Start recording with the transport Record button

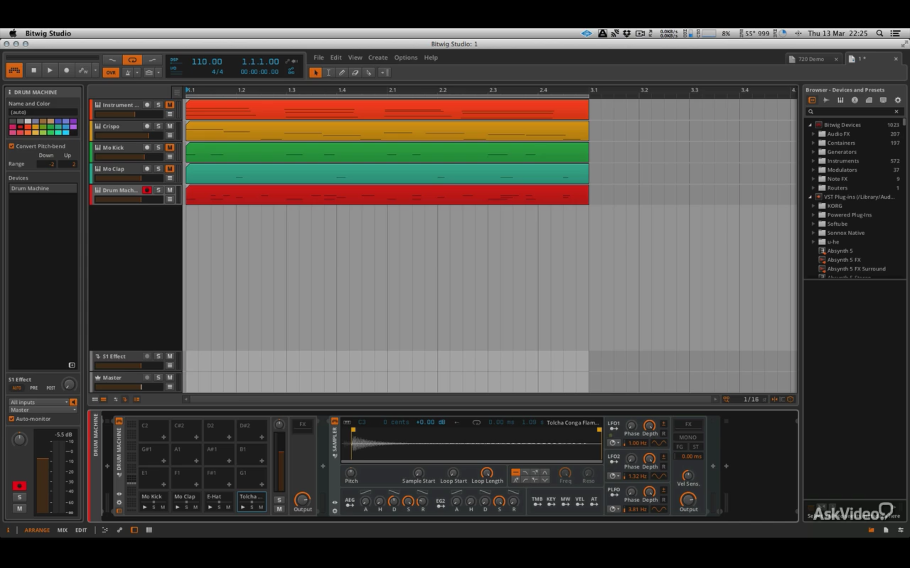click(x=66, y=70)
